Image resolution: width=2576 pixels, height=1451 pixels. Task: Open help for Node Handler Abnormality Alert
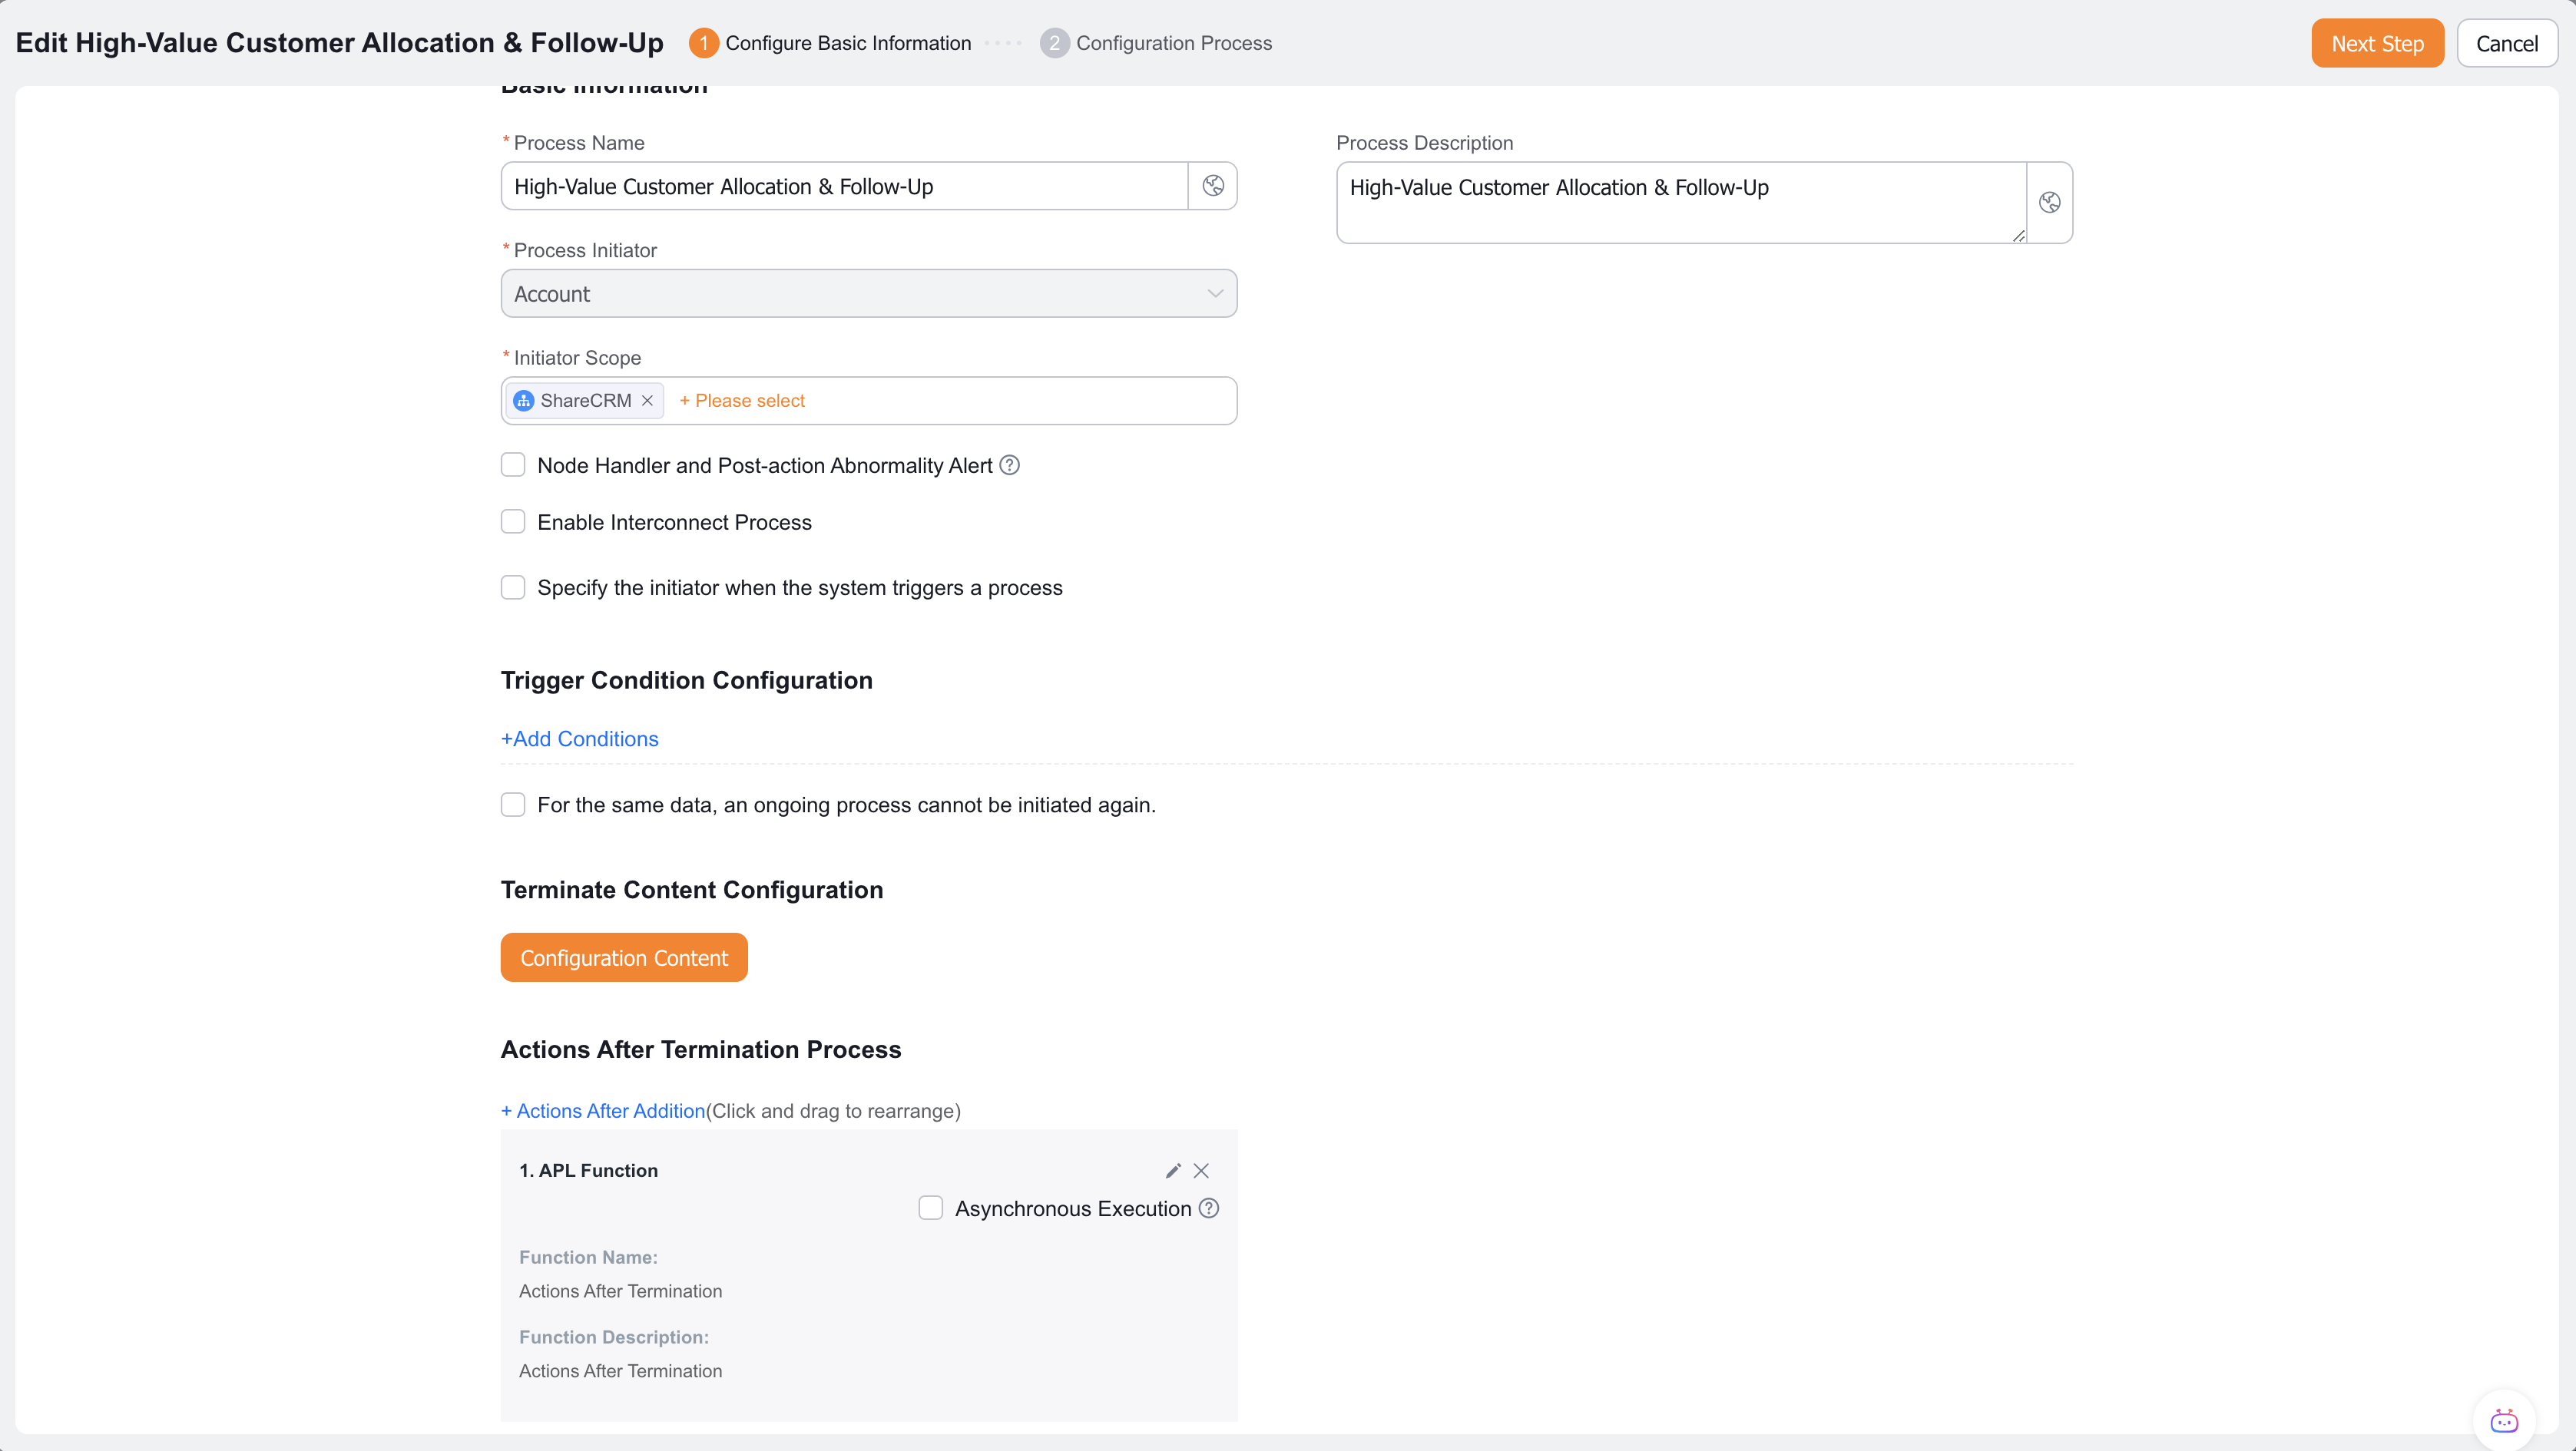coord(1010,464)
